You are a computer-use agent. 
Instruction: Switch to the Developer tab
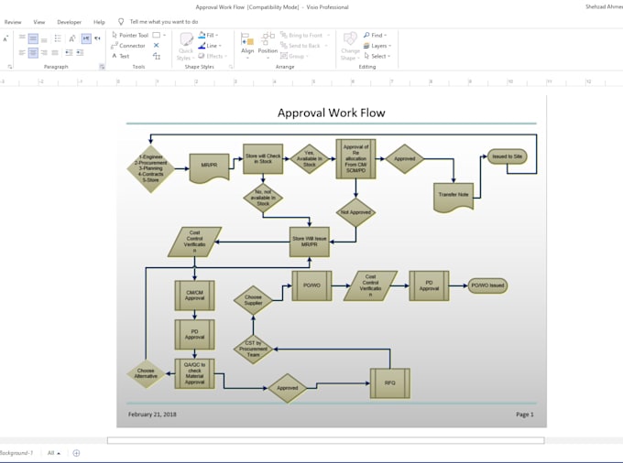[69, 22]
